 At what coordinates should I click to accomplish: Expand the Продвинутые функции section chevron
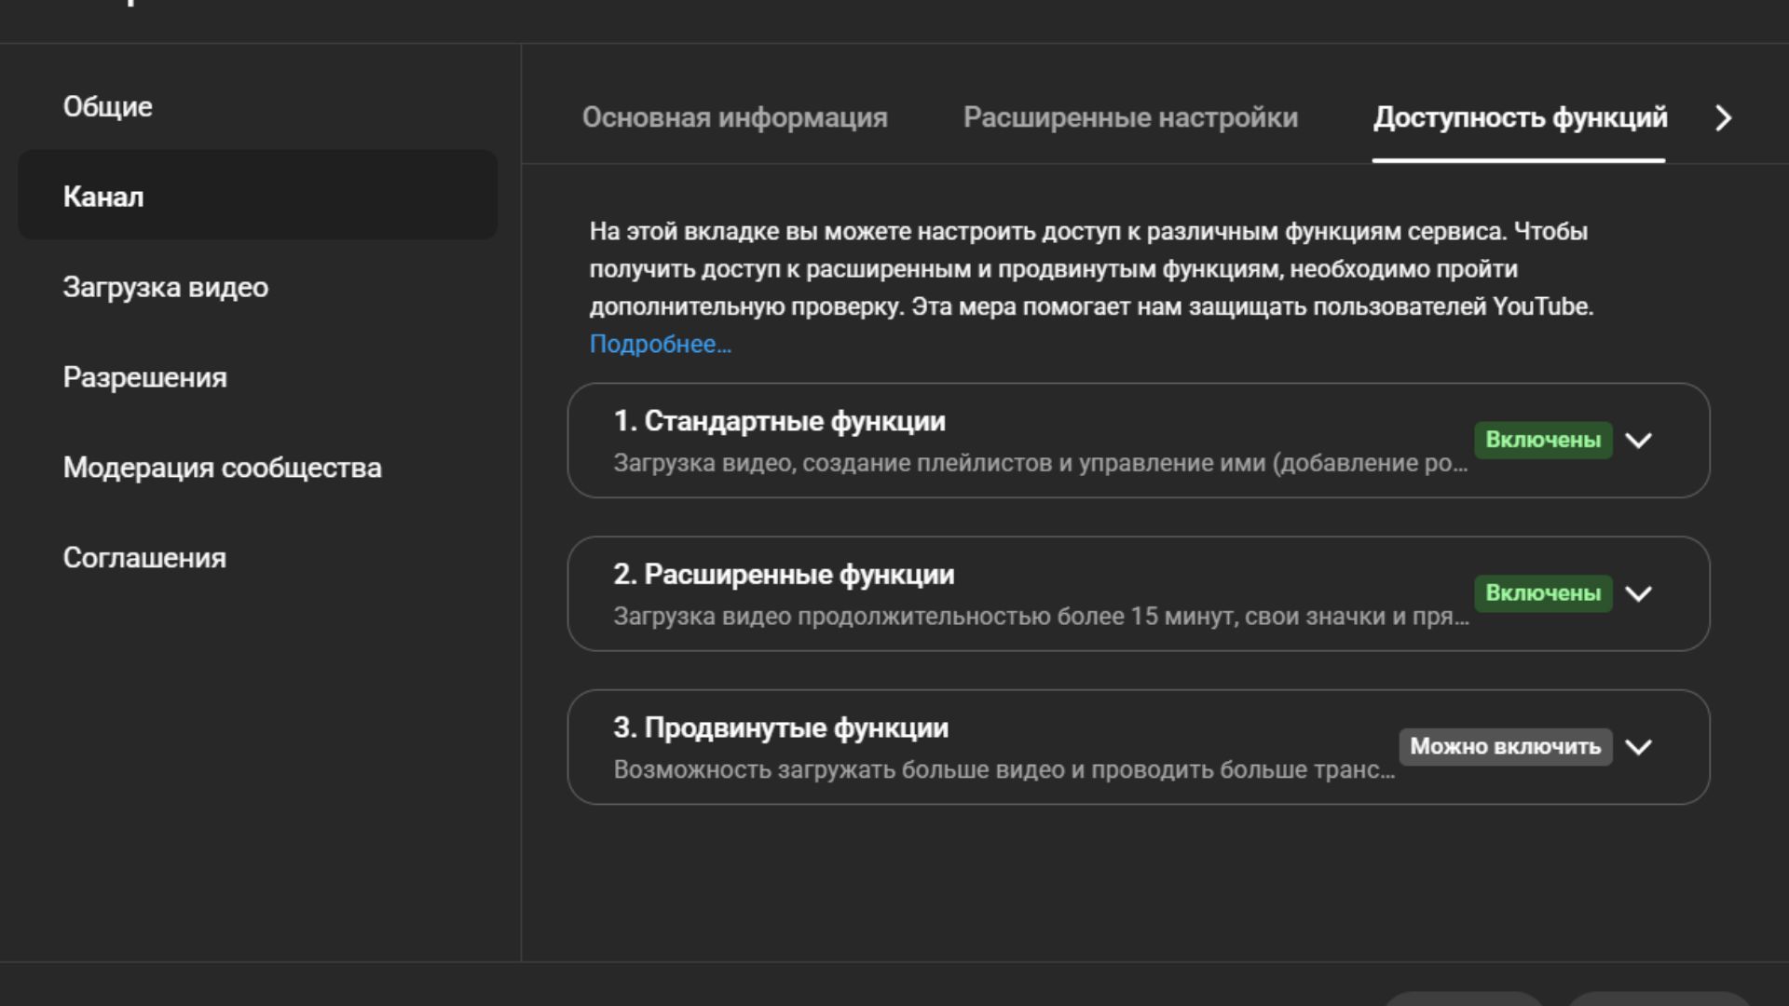(1638, 747)
